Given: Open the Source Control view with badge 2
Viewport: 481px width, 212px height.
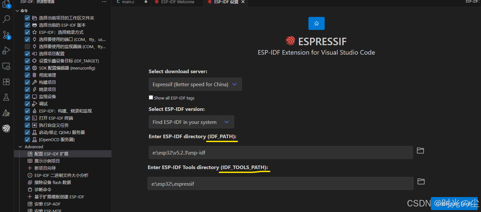Looking at the screenshot, I should point(6,35).
